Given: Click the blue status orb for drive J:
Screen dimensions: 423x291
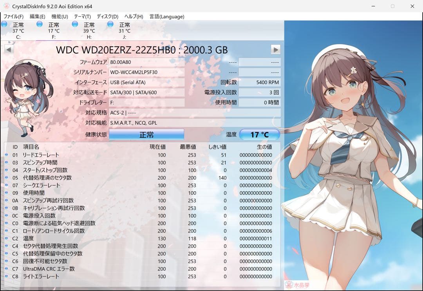Looking at the screenshot, I should click(x=110, y=24).
